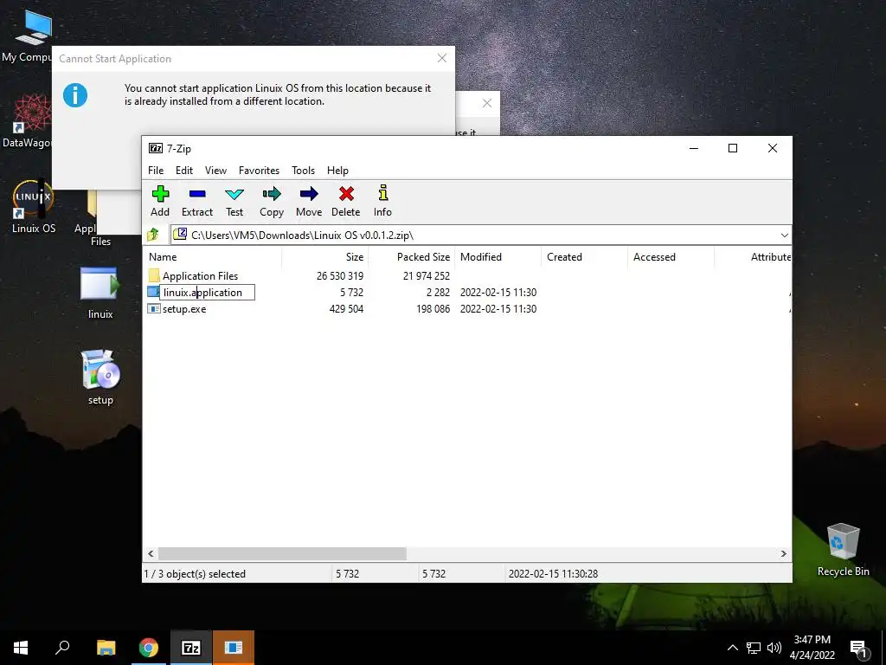Open the Tools menu
Viewport: 886px width, 665px height.
click(304, 171)
